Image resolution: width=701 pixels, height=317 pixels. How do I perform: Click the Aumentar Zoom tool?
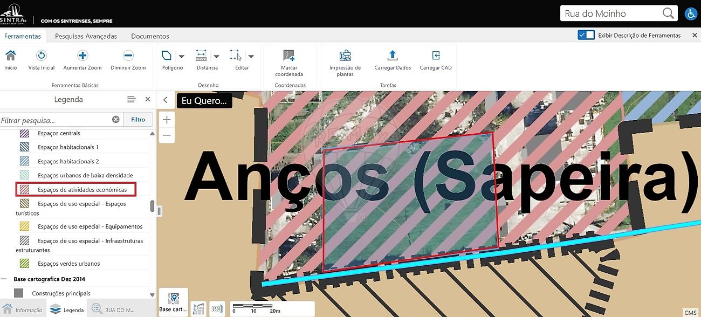[x=83, y=56]
